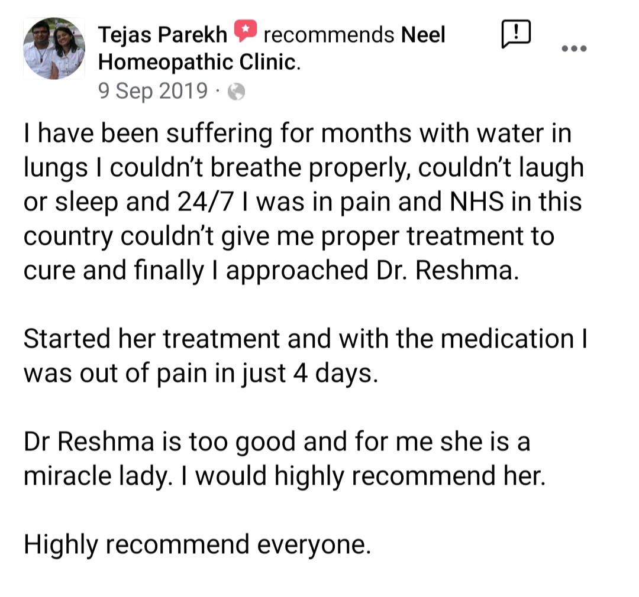The width and height of the screenshot is (639, 597).
Task: Open the three-dot more options menu
Action: 575,48
